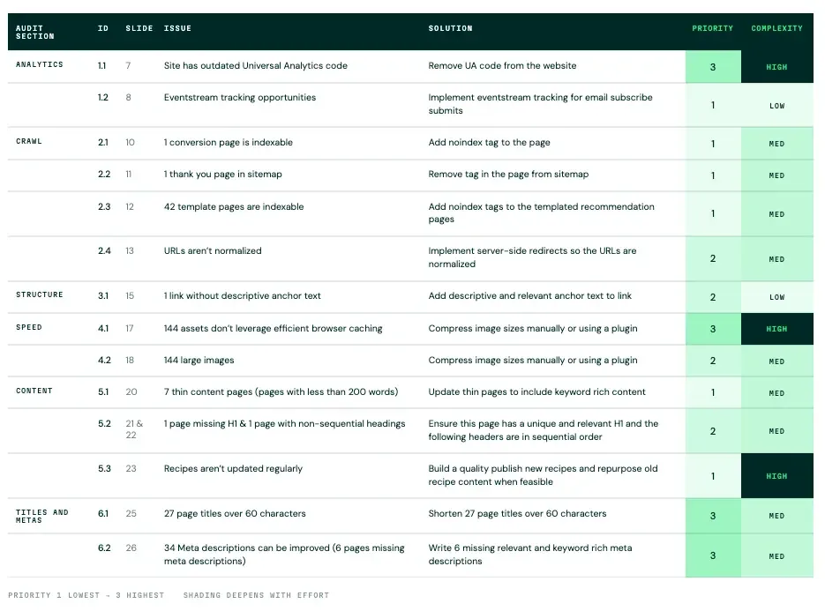The image size is (825, 611).
Task: Click the SOLUTION column header
Action: click(x=450, y=28)
